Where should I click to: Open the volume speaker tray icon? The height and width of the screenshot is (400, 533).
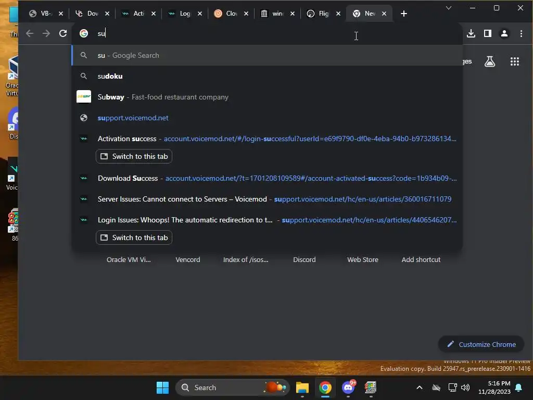[x=465, y=387]
